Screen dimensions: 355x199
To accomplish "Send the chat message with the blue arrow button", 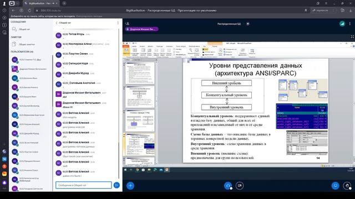I will click(x=116, y=185).
